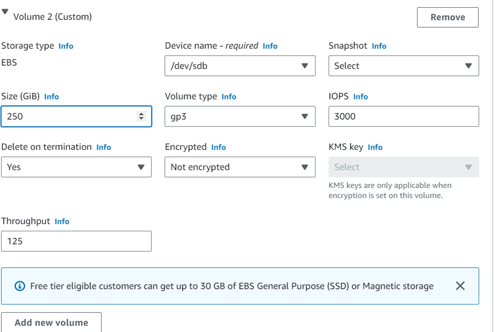Open the Delete on termination Yes dropdown
This screenshot has height=332, width=494.
pyautogui.click(x=76, y=167)
